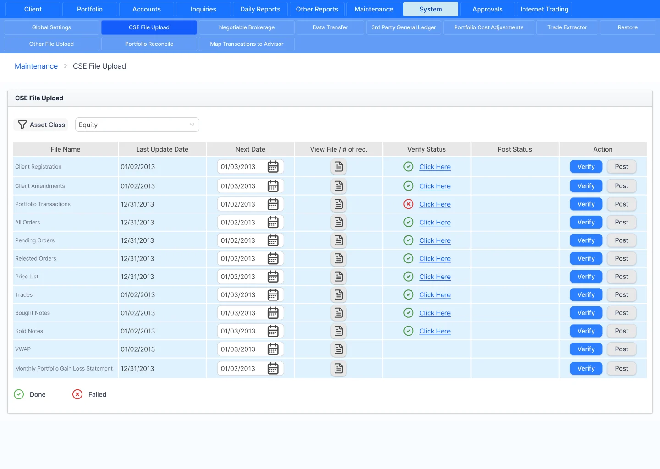This screenshot has height=469, width=660.
Task: Select the Negotiable Brokerage submenu
Action: (247, 27)
